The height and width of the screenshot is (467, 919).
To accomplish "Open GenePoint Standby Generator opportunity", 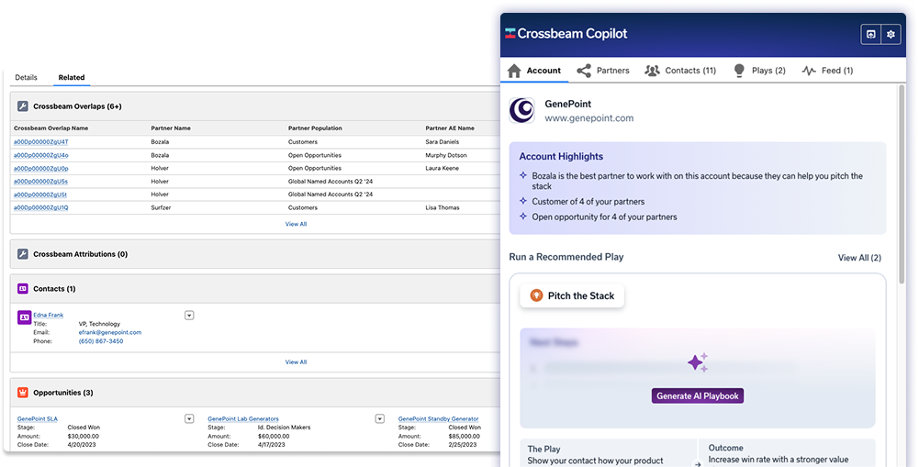I will 439,419.
